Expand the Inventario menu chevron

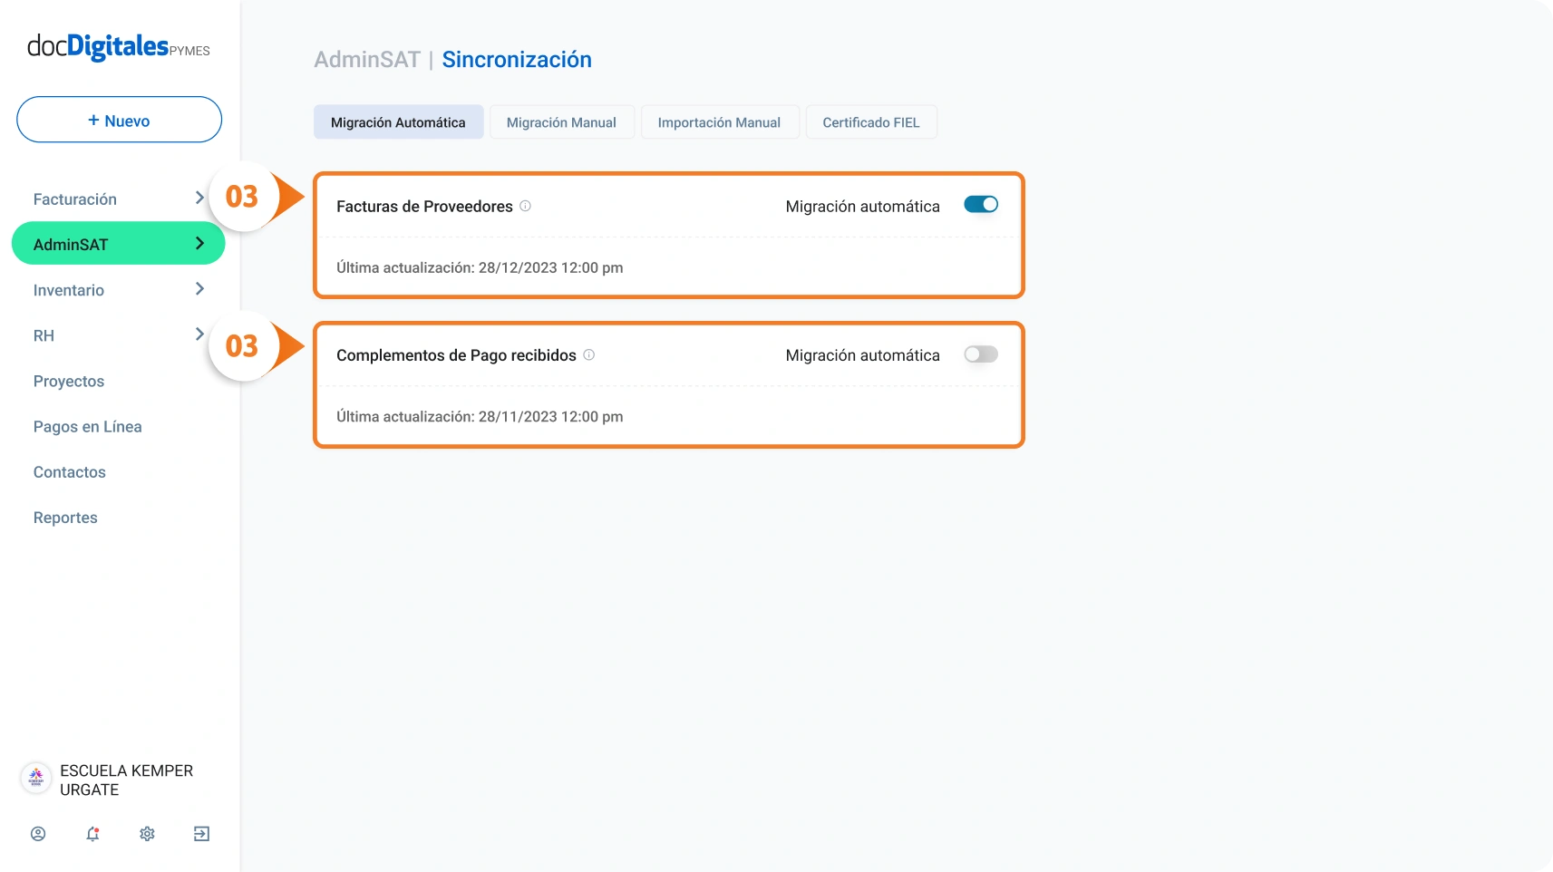199,289
